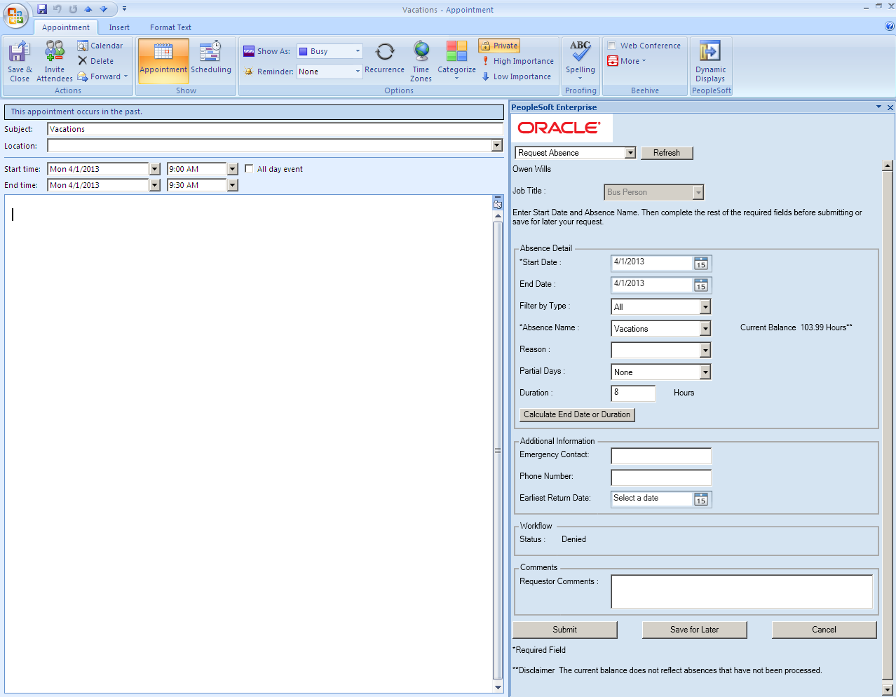The image size is (896, 697).
Task: Switch to the Insert ribbon tab
Action: (x=119, y=27)
